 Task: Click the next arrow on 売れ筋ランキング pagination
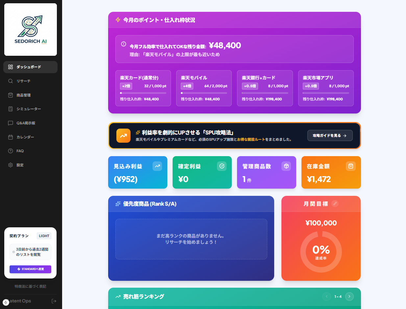(349, 296)
